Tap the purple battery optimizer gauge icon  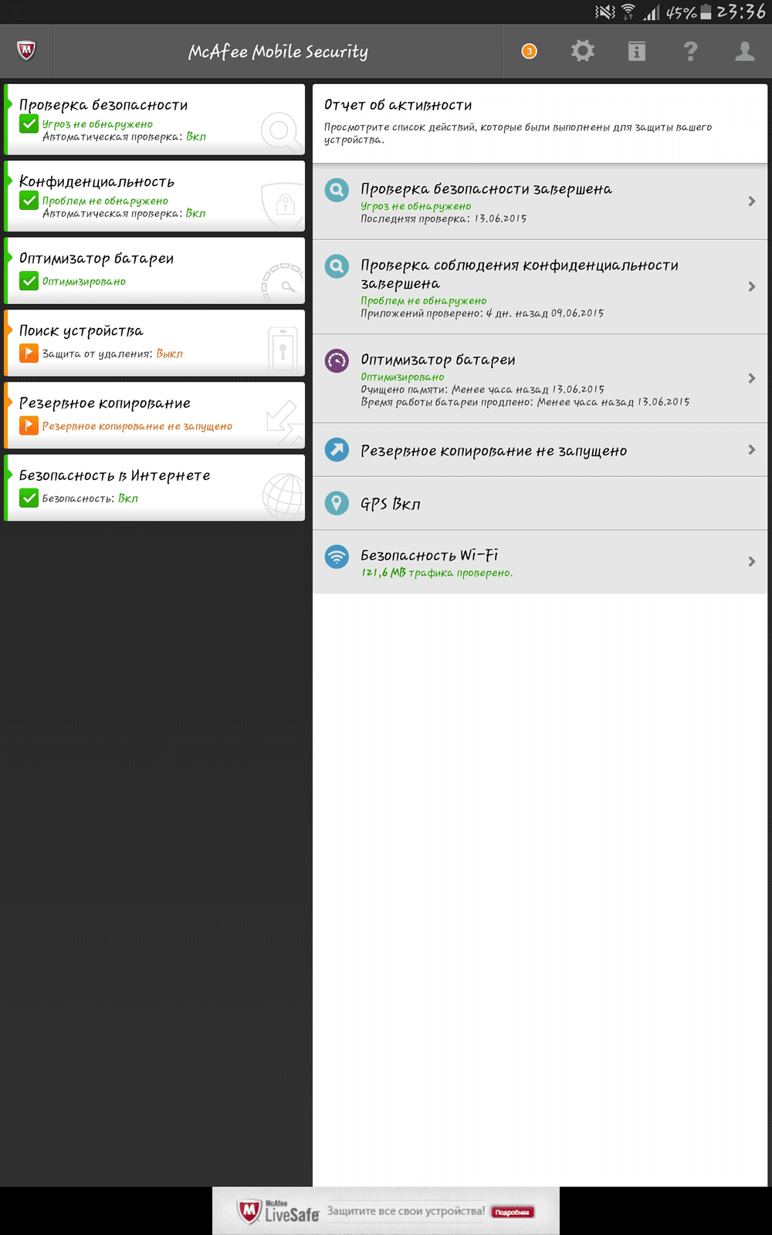click(337, 360)
